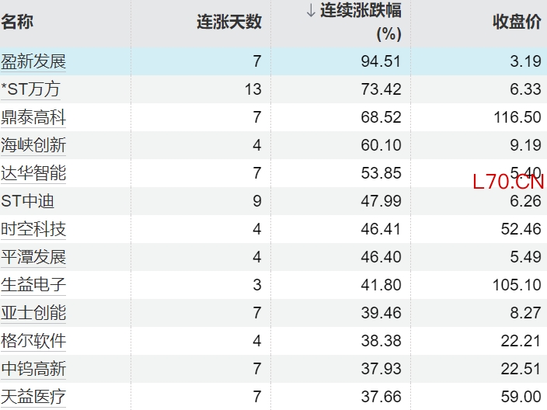Select the 94.51 percentage cell
547x410 pixels.
(381, 62)
